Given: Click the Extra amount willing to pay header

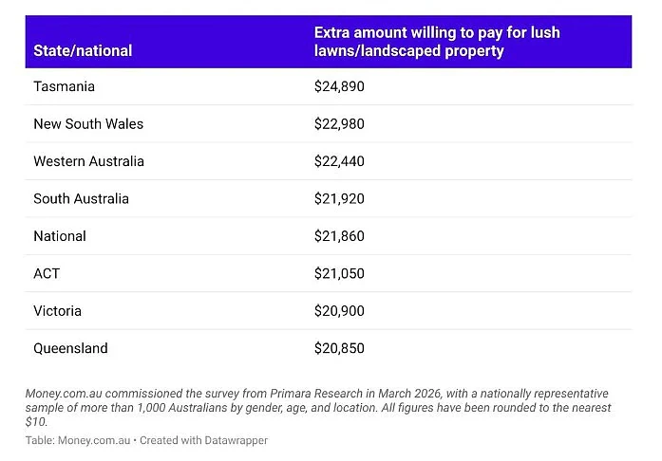Looking at the screenshot, I should pos(437,42).
